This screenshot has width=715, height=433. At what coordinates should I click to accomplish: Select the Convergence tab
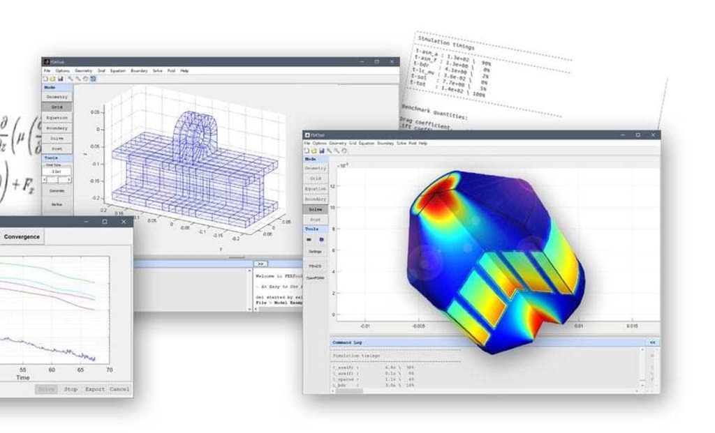click(x=22, y=237)
